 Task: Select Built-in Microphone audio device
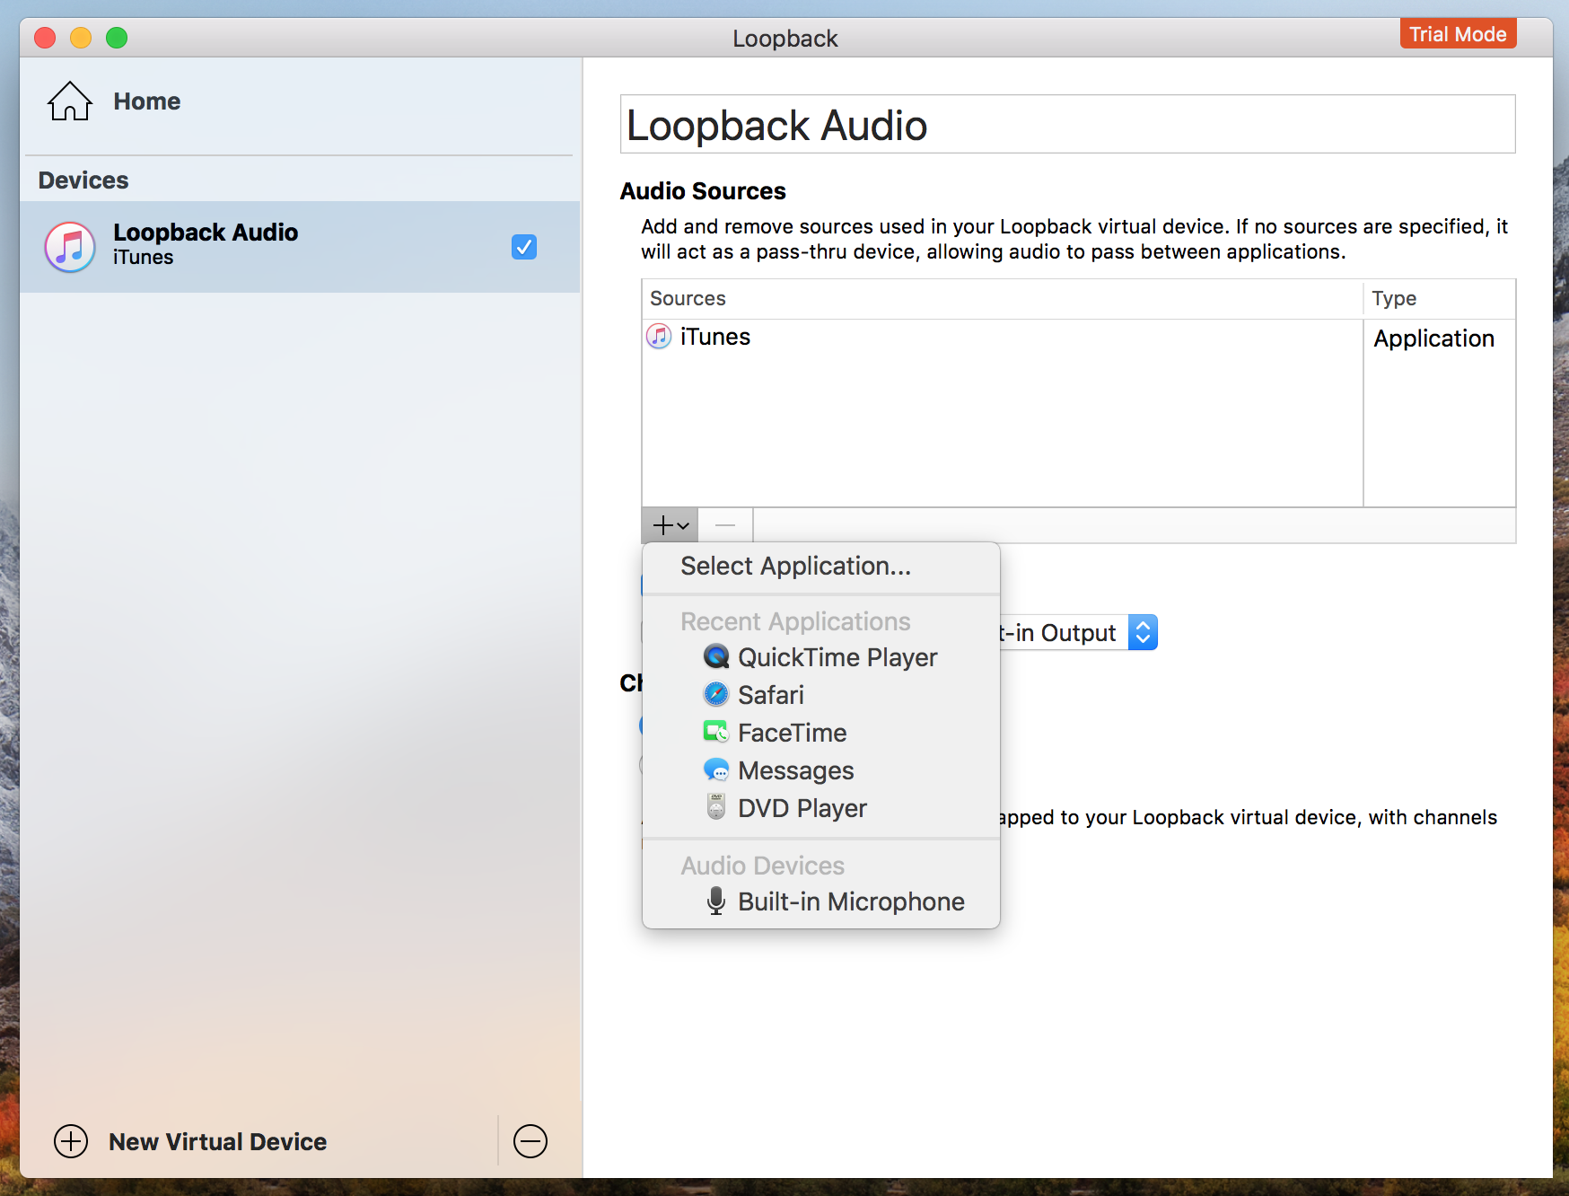(821, 901)
